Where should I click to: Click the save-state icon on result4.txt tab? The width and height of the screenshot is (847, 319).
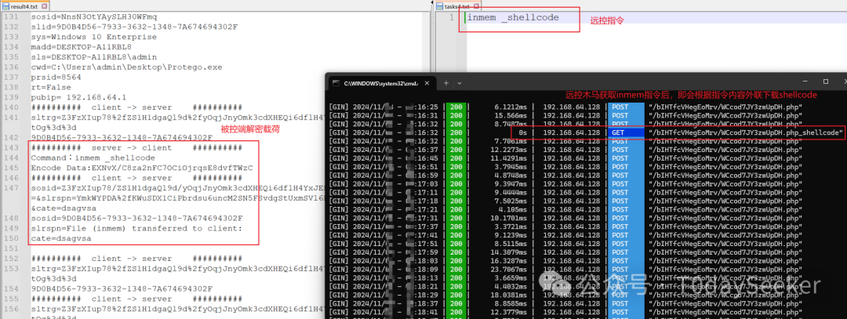pyautogui.click(x=6, y=6)
